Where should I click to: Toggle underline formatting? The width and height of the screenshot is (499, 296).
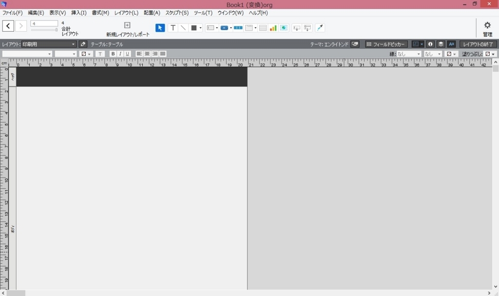[x=128, y=54]
